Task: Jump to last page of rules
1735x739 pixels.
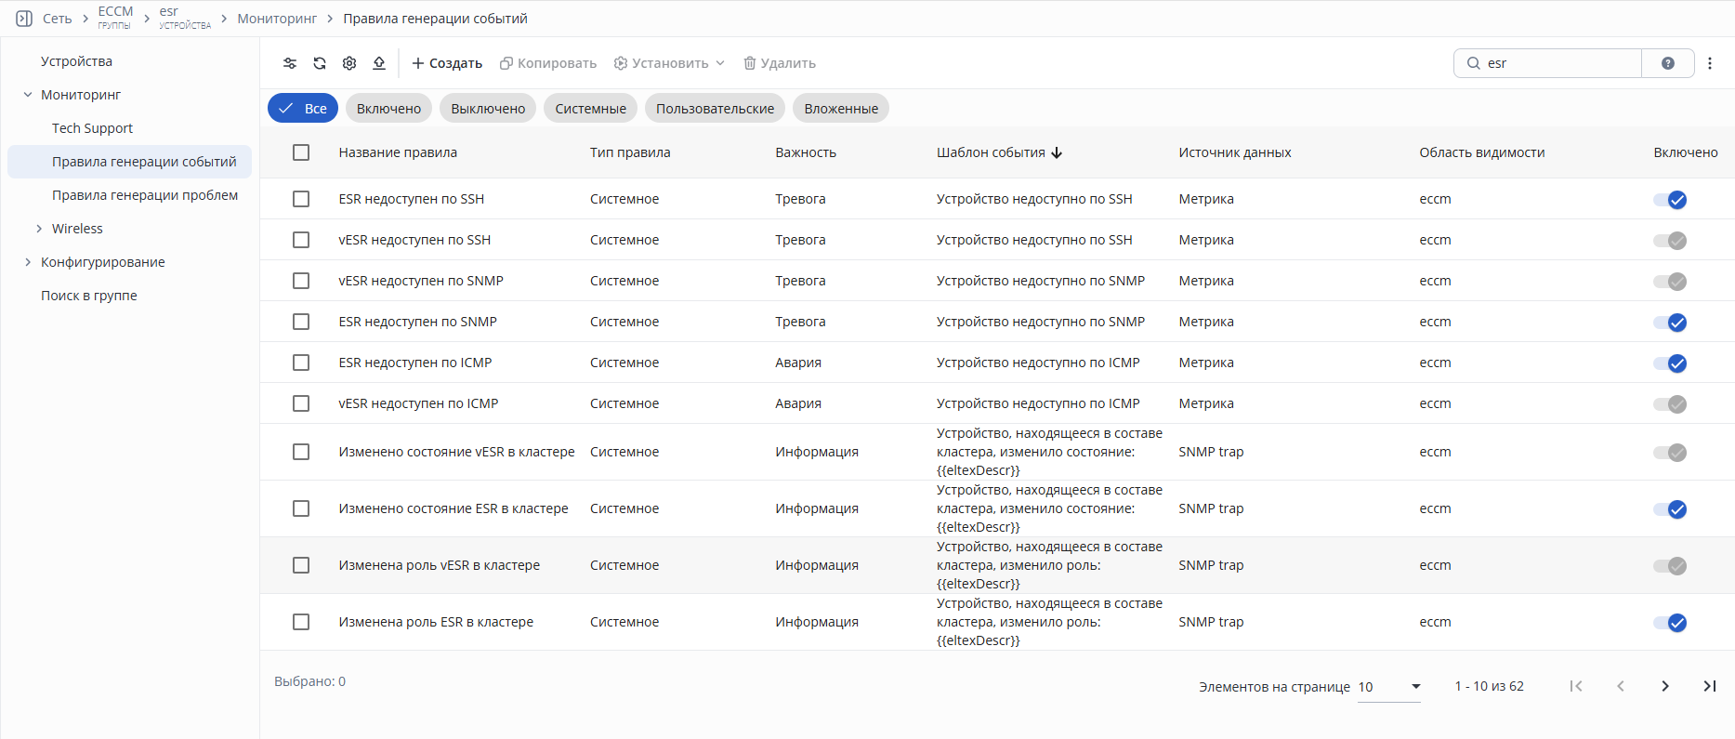Action: (x=1709, y=686)
